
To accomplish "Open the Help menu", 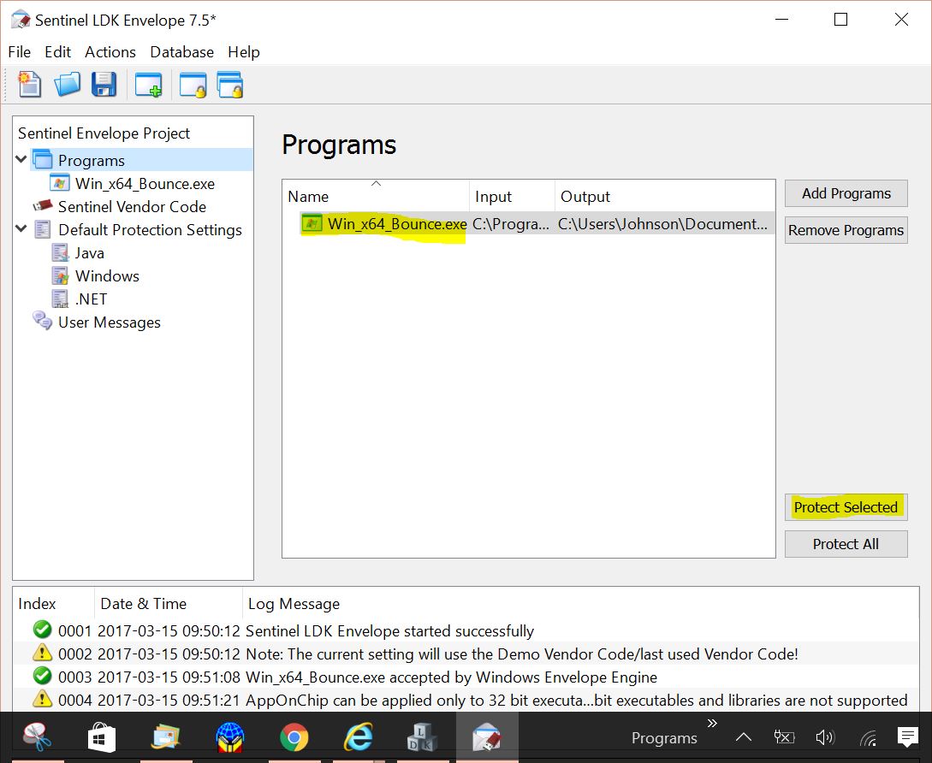I will coord(244,52).
